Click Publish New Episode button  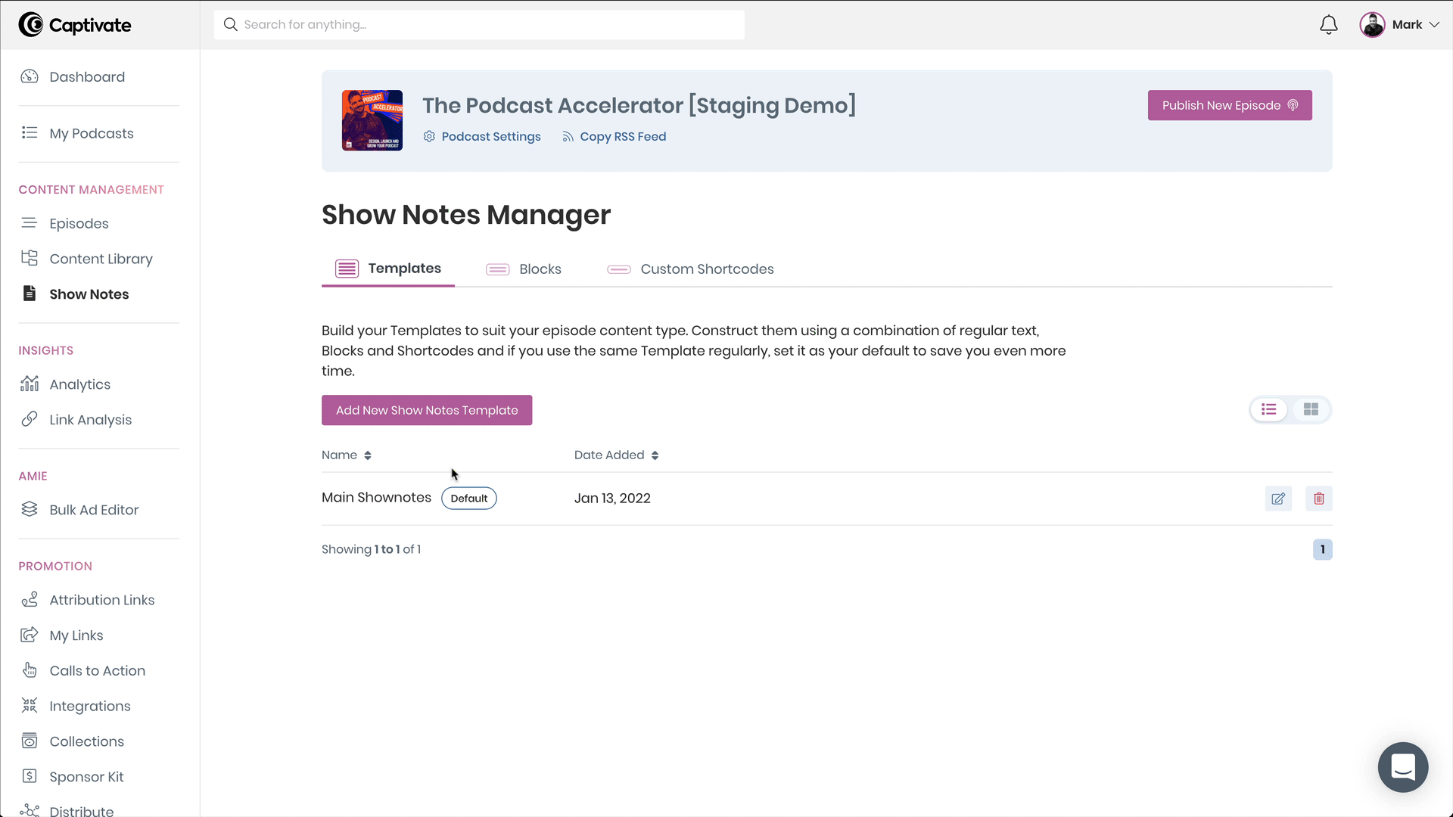coord(1230,106)
